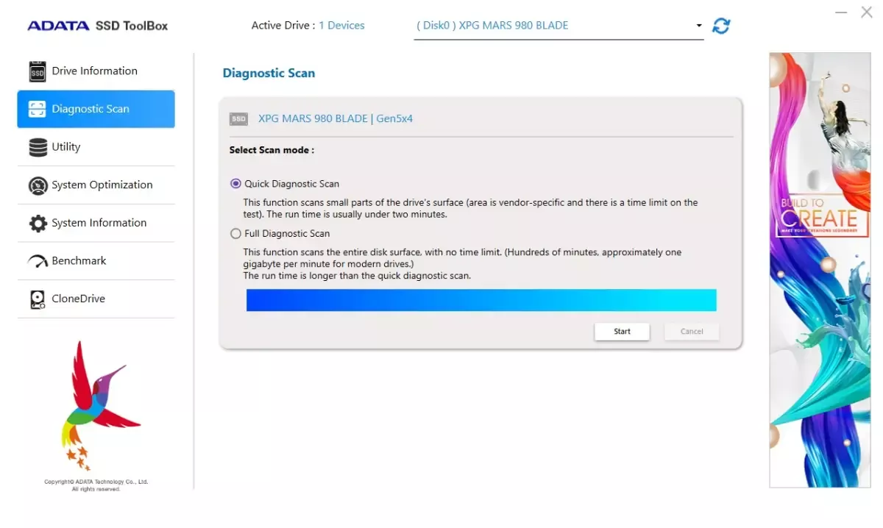Click the Utility disk stack icon
This screenshot has height=528, width=883.
coord(38,147)
